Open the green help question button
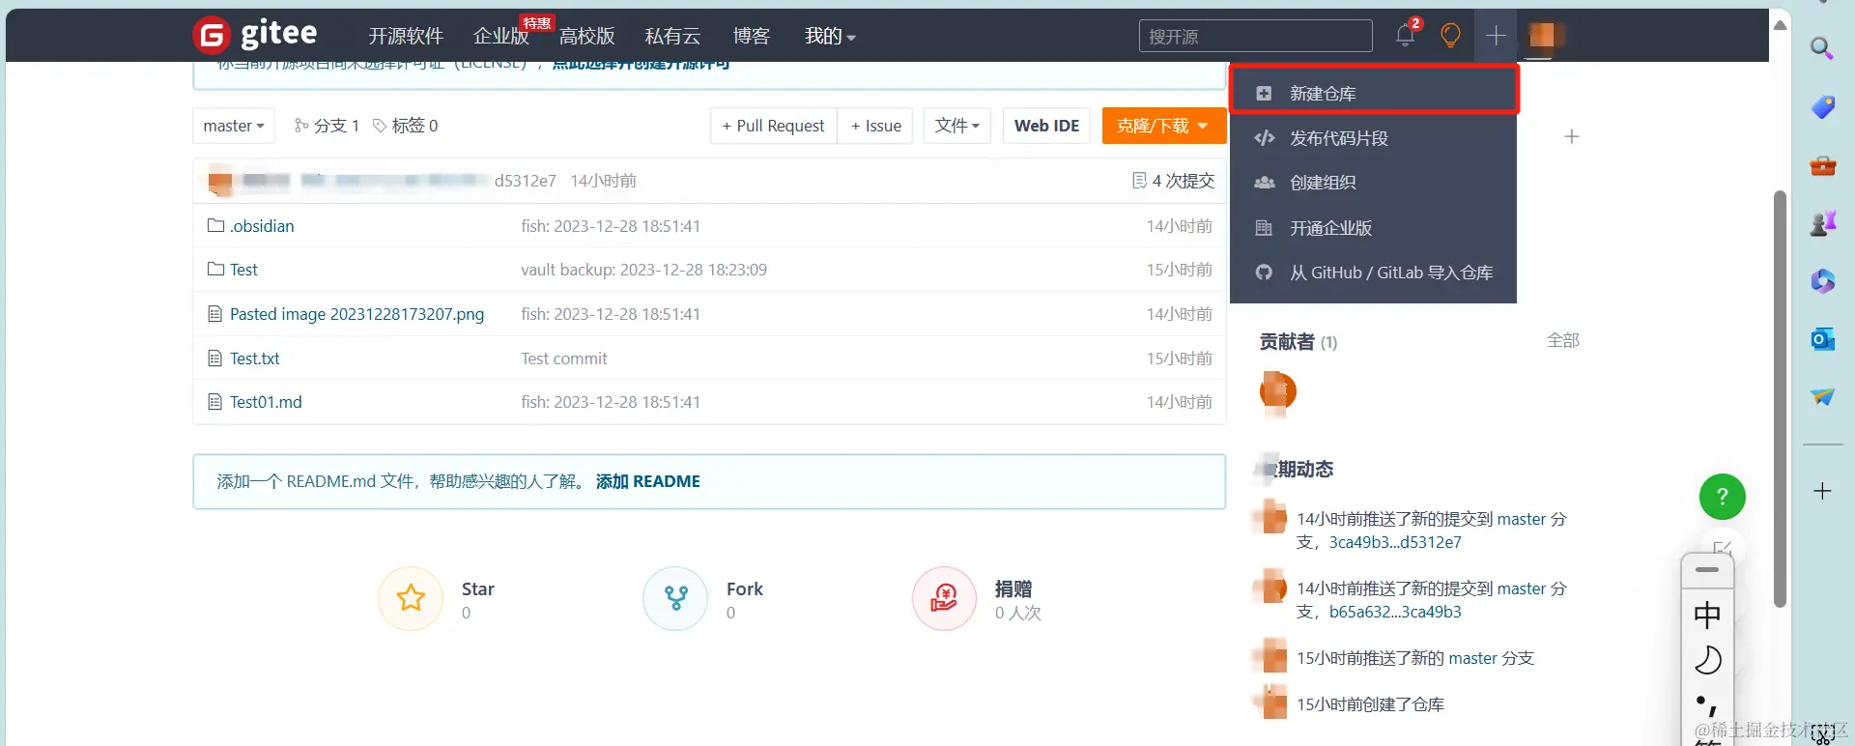This screenshot has height=746, width=1855. click(1722, 497)
